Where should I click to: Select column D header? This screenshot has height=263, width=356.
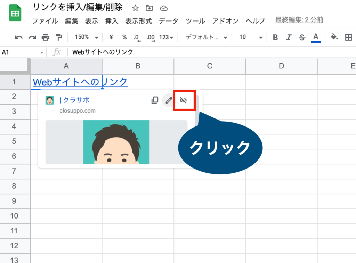pos(281,66)
